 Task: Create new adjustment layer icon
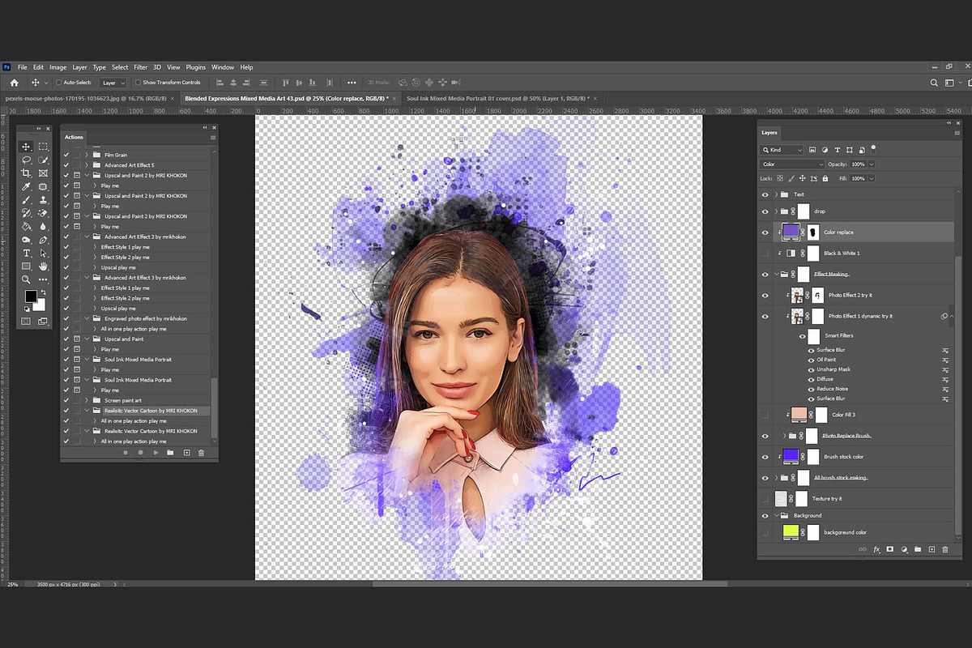[x=904, y=549]
